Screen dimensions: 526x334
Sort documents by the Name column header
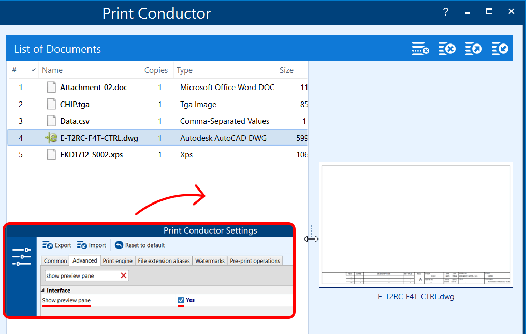click(52, 70)
